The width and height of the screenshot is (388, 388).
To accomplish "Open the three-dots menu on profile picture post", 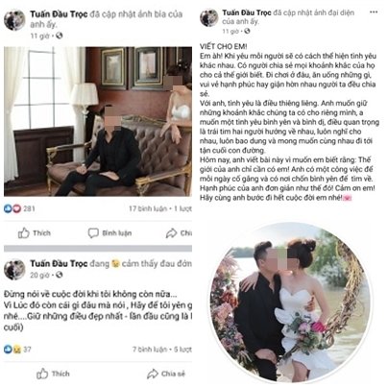I will click(374, 12).
